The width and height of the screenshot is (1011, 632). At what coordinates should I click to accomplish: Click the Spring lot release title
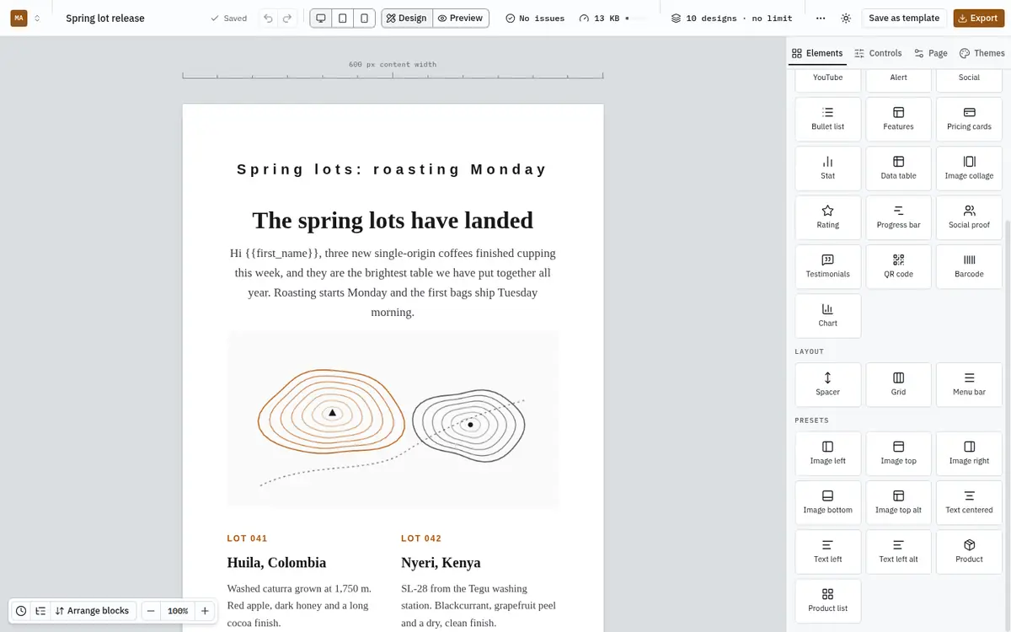pos(105,19)
